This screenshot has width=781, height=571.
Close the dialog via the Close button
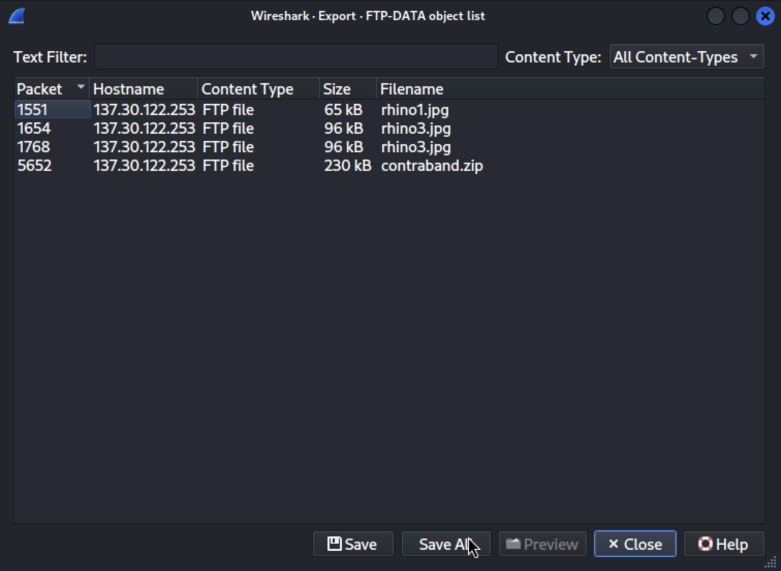point(635,544)
